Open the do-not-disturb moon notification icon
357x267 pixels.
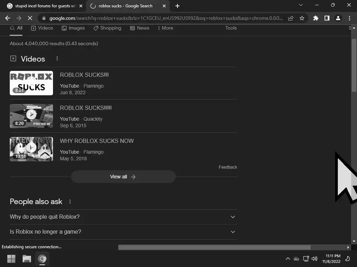pyautogui.click(x=348, y=259)
